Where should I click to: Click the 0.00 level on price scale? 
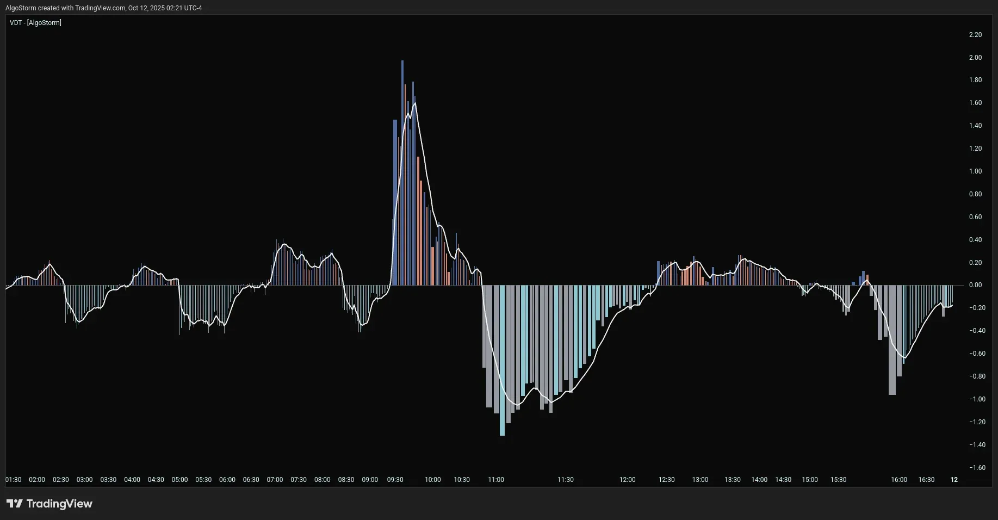tap(975, 284)
